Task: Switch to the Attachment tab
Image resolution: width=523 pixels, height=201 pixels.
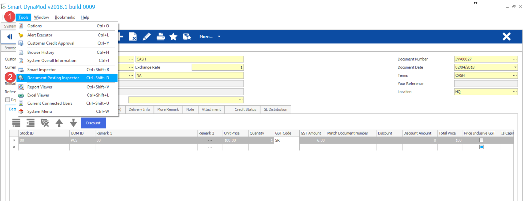Action: 211,109
